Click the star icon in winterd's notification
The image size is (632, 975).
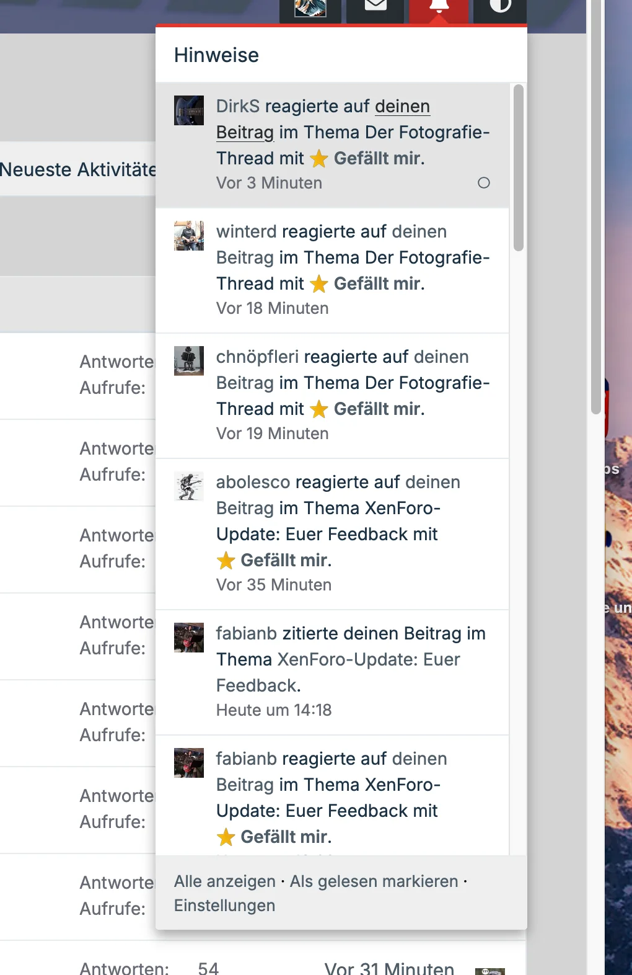319,284
